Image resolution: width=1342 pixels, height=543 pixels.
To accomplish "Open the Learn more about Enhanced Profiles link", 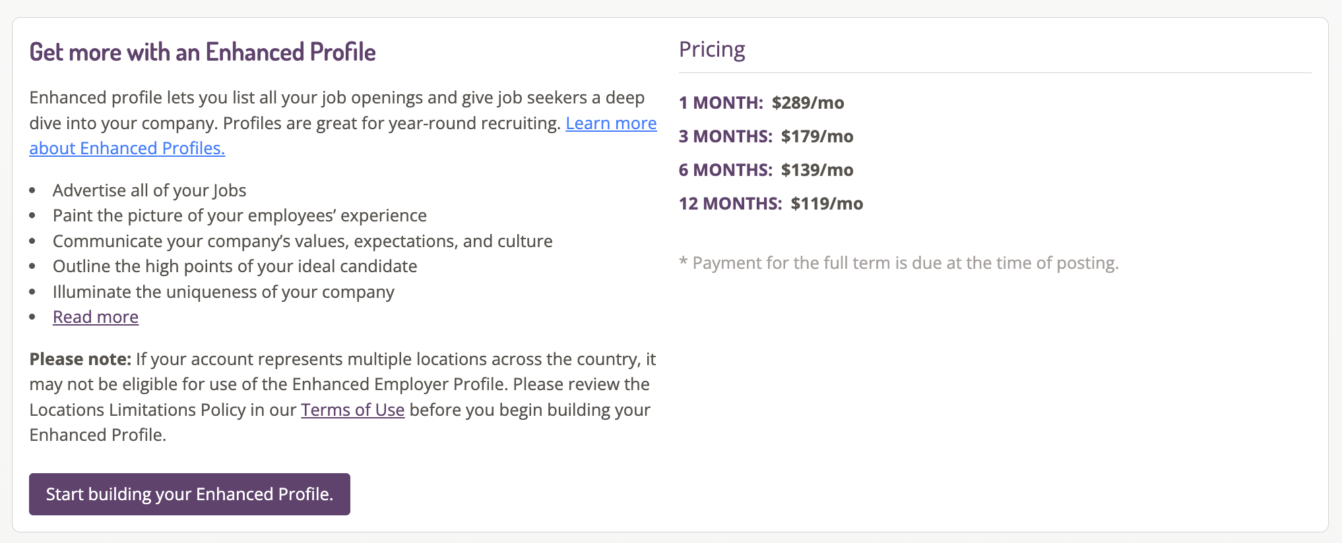I will (611, 123).
